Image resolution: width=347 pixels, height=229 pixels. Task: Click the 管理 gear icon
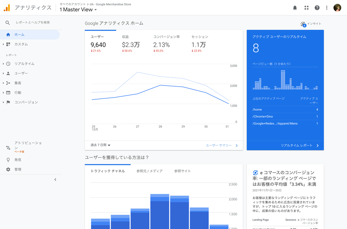8,169
